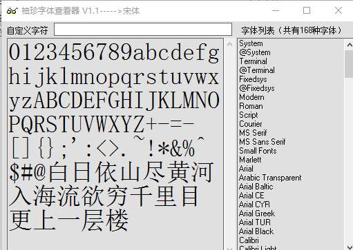
Task: Minimize the font viewer window
Action: 276,10
